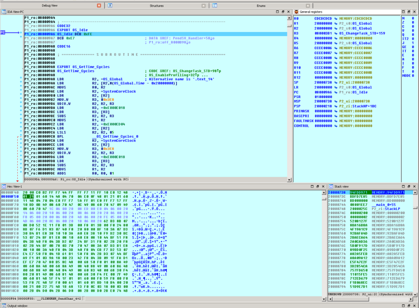Float the Stack view panel

click(409, 186)
